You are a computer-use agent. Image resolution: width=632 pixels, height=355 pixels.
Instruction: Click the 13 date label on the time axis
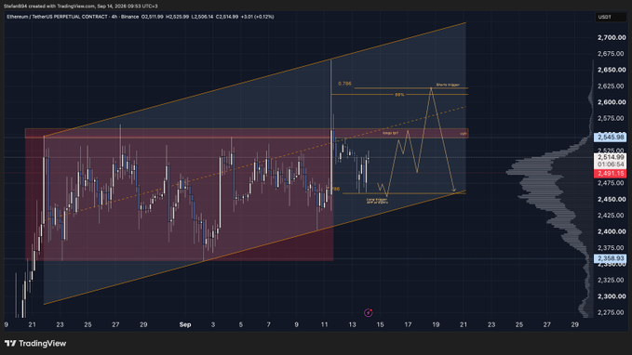(352, 324)
